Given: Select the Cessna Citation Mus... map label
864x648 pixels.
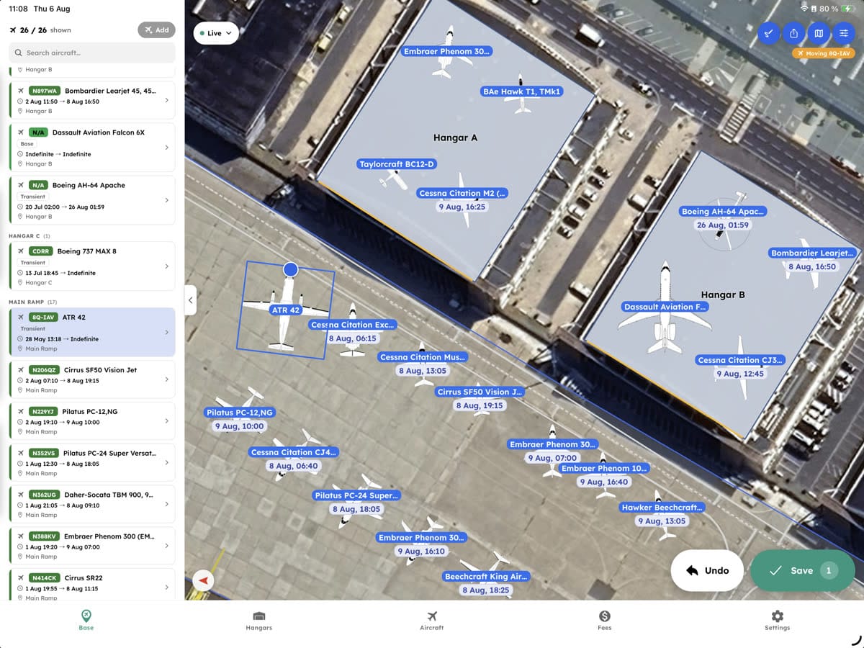Looking at the screenshot, I should pos(423,357).
